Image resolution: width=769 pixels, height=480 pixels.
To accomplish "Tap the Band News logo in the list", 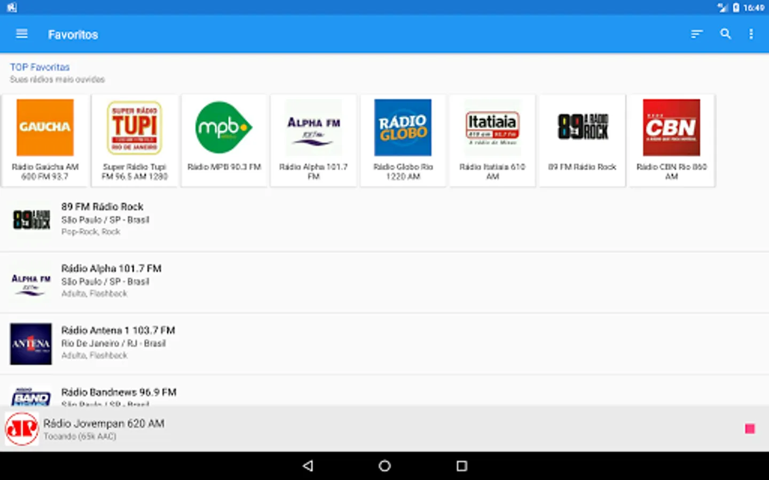I will [31, 396].
